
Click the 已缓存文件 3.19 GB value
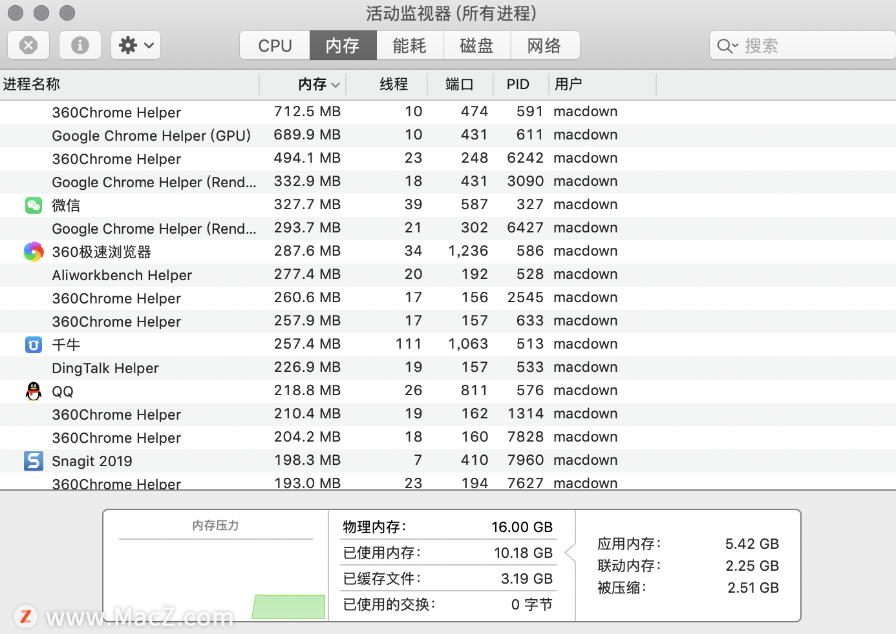(527, 578)
